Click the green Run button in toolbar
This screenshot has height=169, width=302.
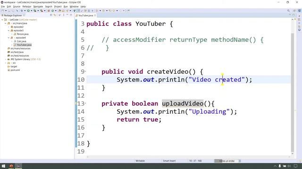[28, 11]
